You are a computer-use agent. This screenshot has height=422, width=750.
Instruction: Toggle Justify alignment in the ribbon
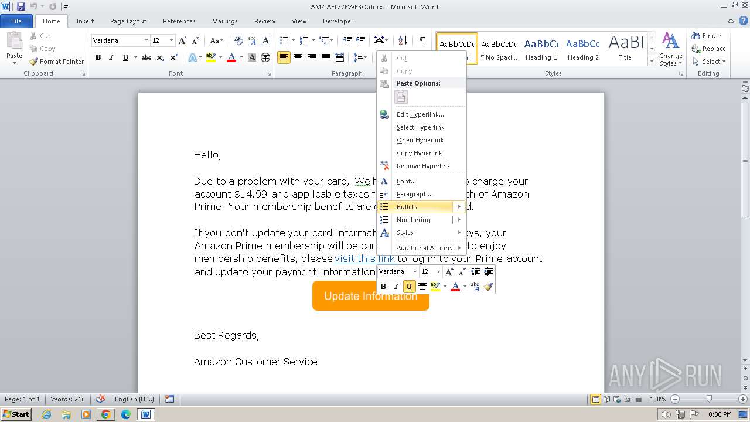pos(325,57)
